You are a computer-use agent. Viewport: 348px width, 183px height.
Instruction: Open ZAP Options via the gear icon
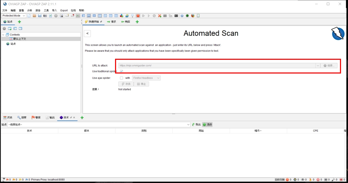pyautogui.click(x=56, y=16)
